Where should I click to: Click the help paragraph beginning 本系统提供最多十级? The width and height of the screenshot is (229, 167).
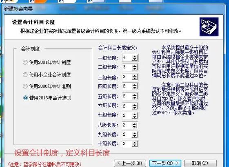(x=180, y=62)
